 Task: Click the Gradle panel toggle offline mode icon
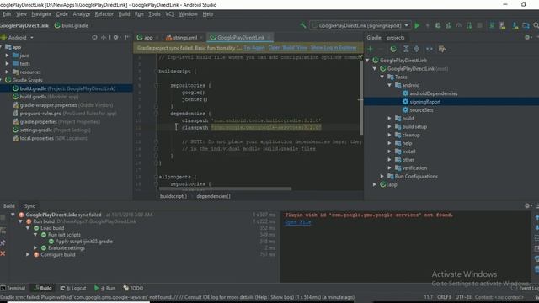coord(430,49)
